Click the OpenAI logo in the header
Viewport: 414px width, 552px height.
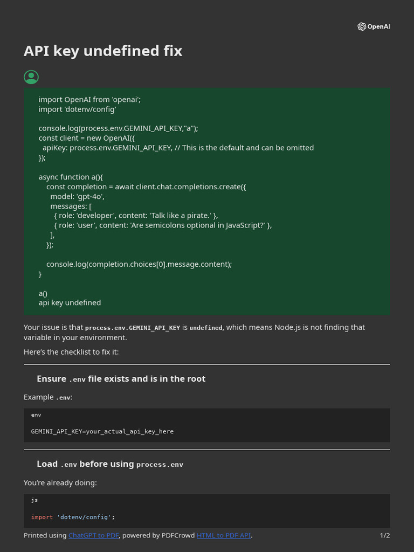pyautogui.click(x=374, y=26)
